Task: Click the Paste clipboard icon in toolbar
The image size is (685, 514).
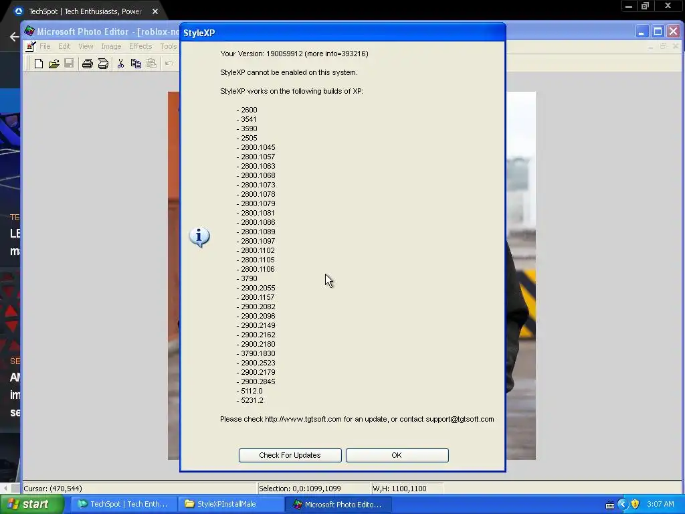Action: tap(151, 64)
